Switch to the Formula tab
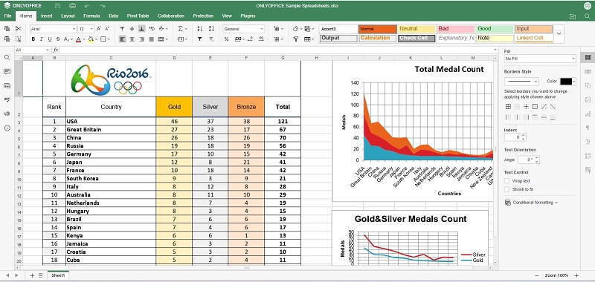 click(x=91, y=16)
